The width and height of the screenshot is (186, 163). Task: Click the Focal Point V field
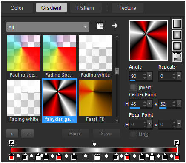point(166,124)
